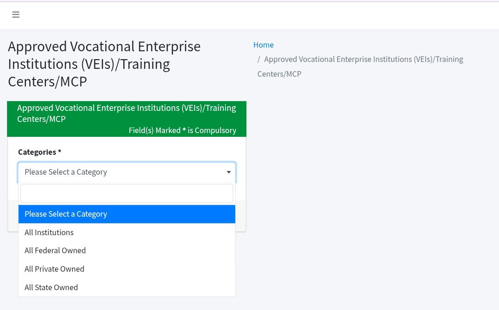Click the asterisk beside Categories label
Screen dimensions: 499x310
coord(60,152)
